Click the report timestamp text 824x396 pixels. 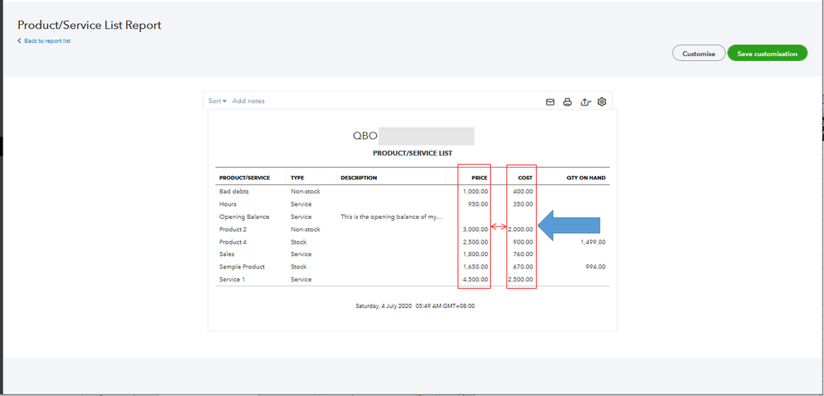pos(415,305)
